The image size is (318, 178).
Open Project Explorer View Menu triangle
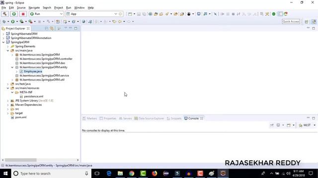(66, 28)
